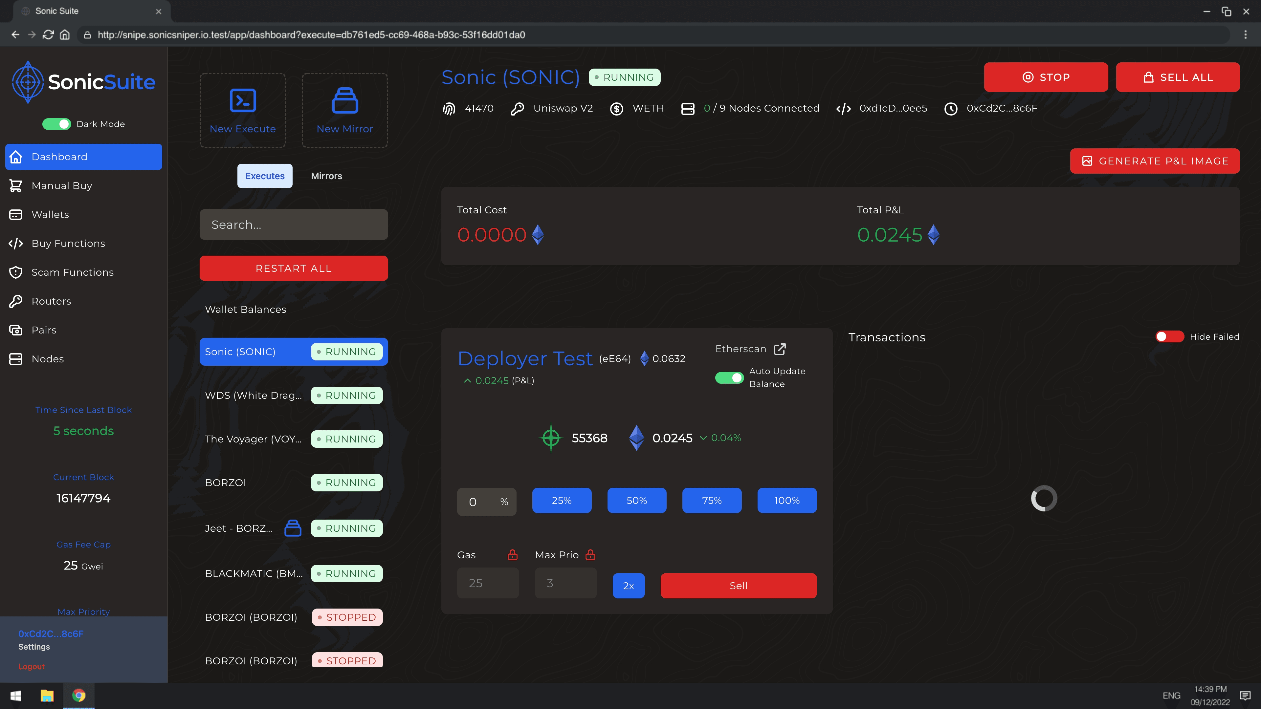The image size is (1261, 709).
Task: Click the Routers key icon
Action: [x=16, y=301]
